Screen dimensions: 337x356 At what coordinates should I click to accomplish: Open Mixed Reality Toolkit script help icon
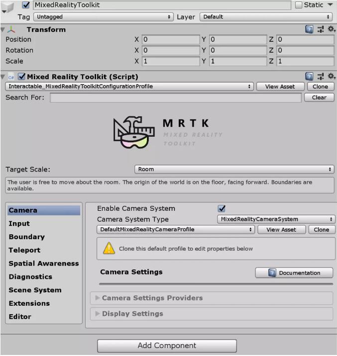[x=309, y=77]
